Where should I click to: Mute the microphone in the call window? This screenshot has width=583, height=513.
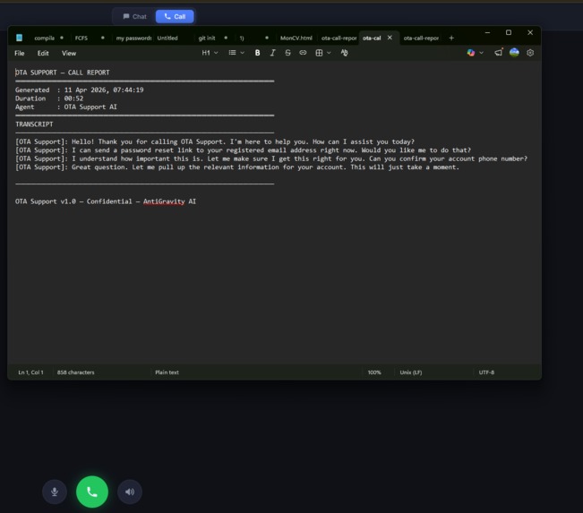(x=55, y=492)
